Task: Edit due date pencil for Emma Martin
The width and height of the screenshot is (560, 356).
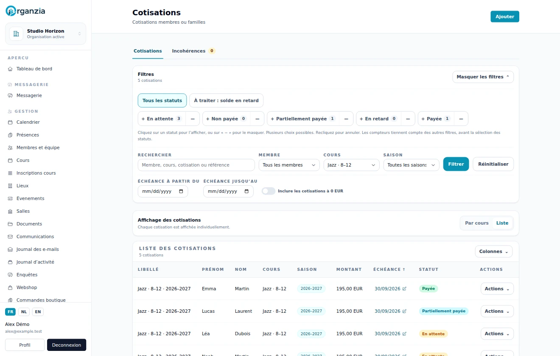Action: click(x=404, y=289)
